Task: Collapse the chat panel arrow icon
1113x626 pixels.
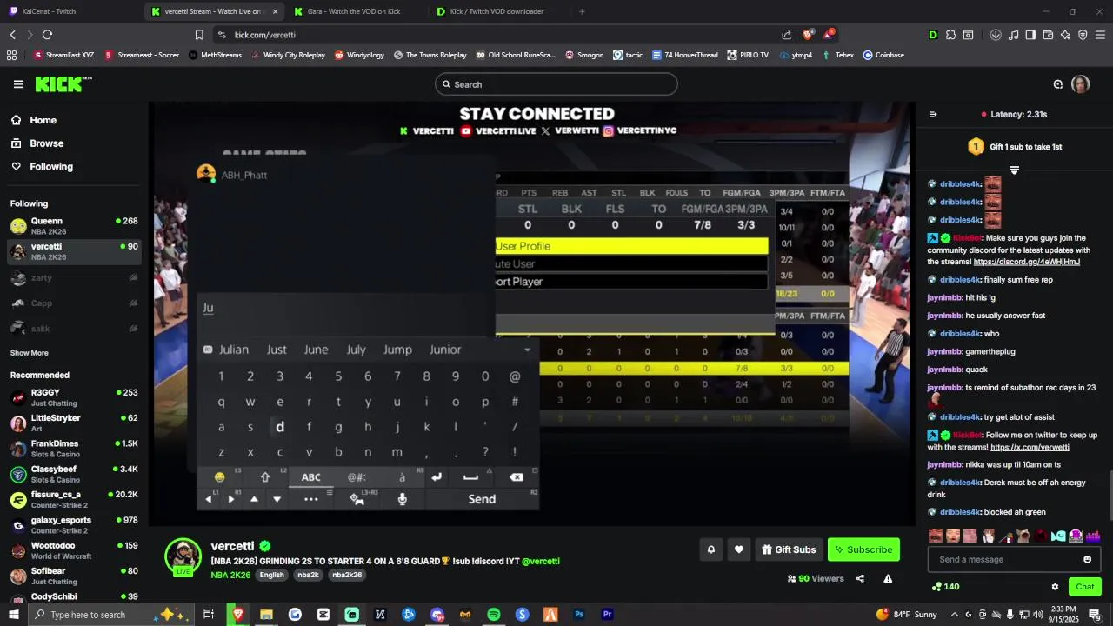Action: pyautogui.click(x=933, y=114)
